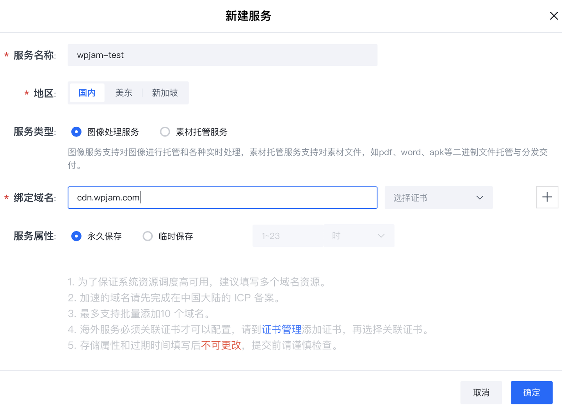
Task: Click the plus icon to add another domain
Action: (547, 197)
